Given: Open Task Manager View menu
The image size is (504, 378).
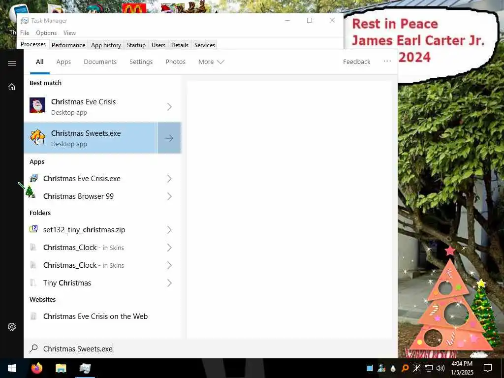Looking at the screenshot, I should point(69,33).
